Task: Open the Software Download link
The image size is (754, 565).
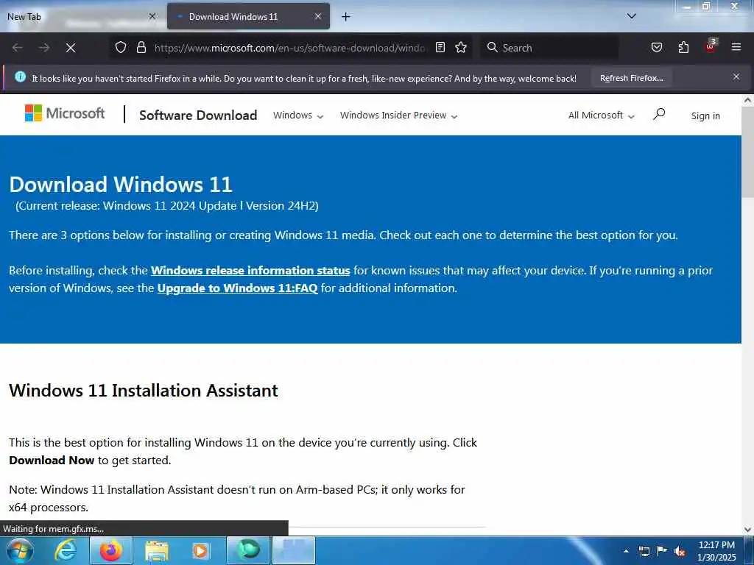Action: (x=198, y=116)
